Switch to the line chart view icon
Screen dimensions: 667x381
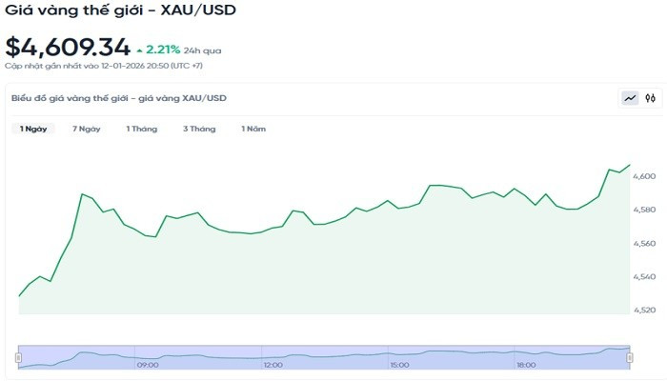click(630, 98)
